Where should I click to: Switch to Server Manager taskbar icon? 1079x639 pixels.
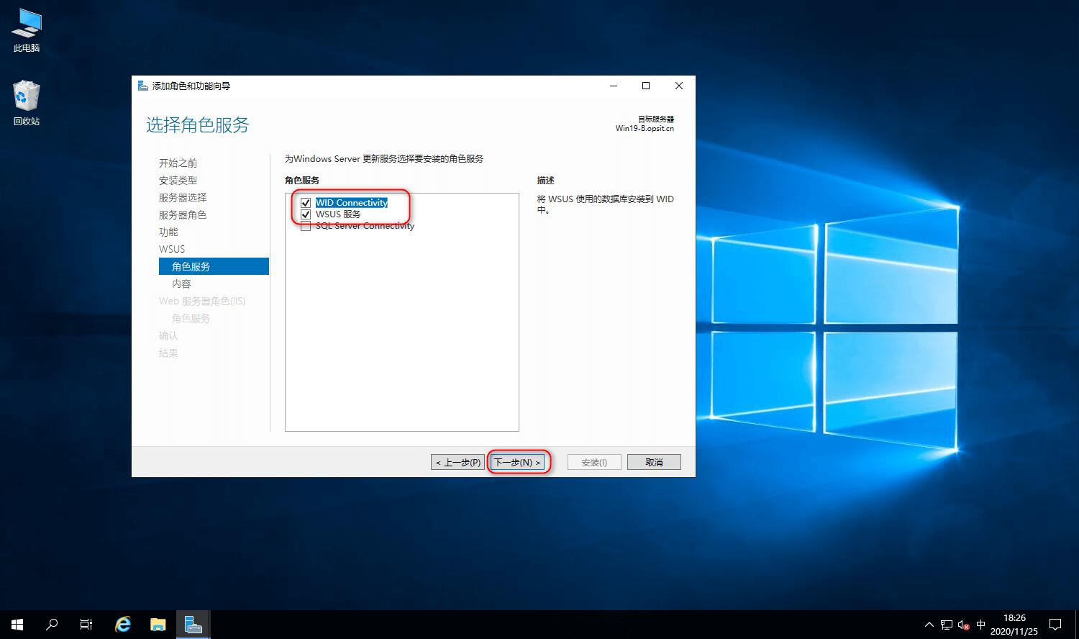pos(193,625)
